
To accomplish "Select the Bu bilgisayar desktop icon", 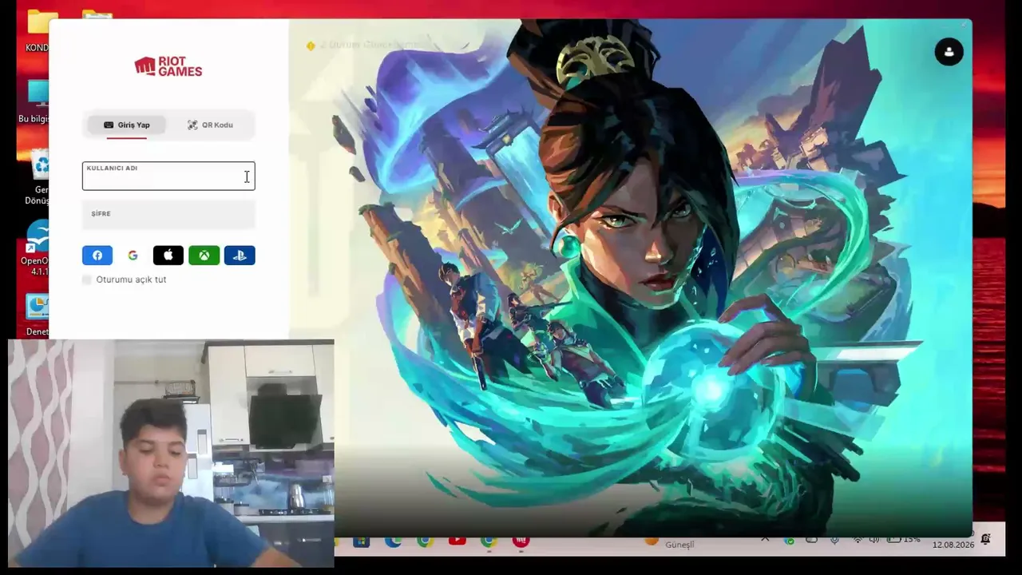I will 34,102.
